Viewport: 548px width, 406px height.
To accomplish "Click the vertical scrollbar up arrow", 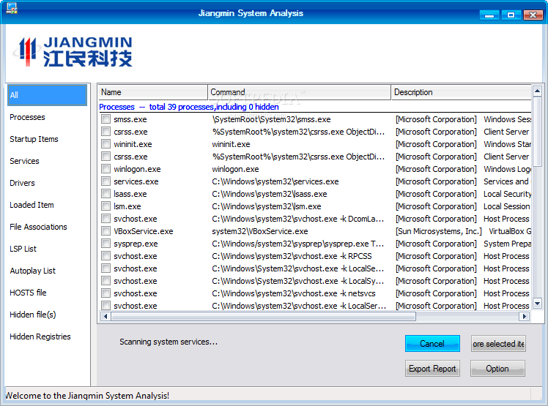I will pyautogui.click(x=537, y=91).
